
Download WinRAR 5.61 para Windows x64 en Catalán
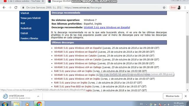pyautogui.click(x=78, y=59)
